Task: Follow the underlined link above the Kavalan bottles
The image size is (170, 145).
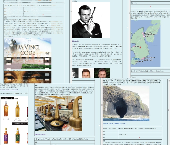Action: (9, 90)
